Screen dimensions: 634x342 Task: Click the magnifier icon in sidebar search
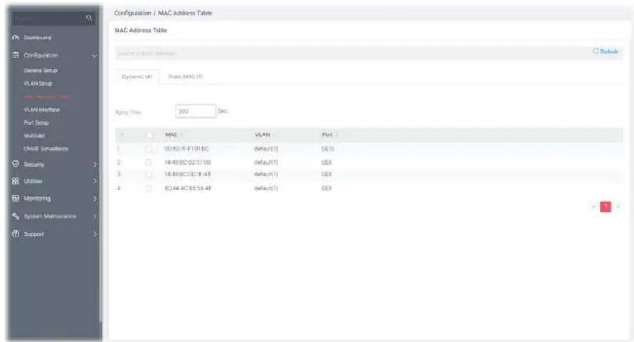pyautogui.click(x=89, y=18)
